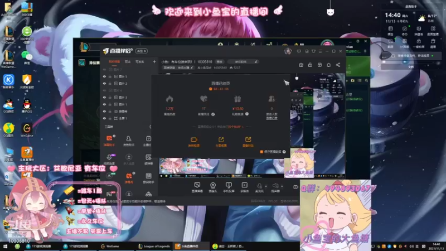The width and height of the screenshot is (446, 251).
Task: Click the message icon in the streaming app title bar
Action: pos(299,51)
